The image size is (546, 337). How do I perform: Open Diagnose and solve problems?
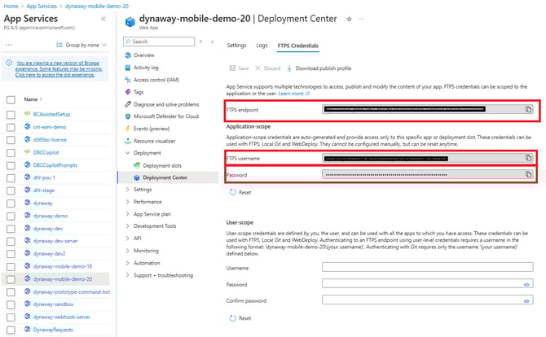click(x=165, y=104)
